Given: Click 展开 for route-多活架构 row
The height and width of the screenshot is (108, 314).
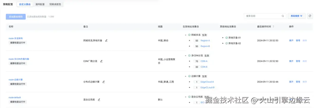Looking at the screenshot, I should pos(291,41).
